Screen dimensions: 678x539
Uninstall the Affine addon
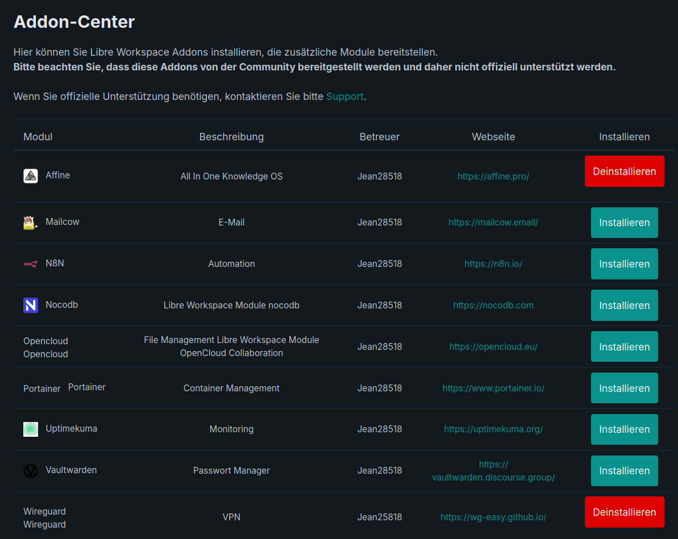coord(624,172)
